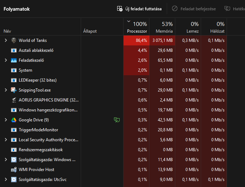Viewport: 245px width, 187px height.
Task: Click the Szolgáltatásgazda: UtcSvc gear icon
Action: (x=14, y=180)
